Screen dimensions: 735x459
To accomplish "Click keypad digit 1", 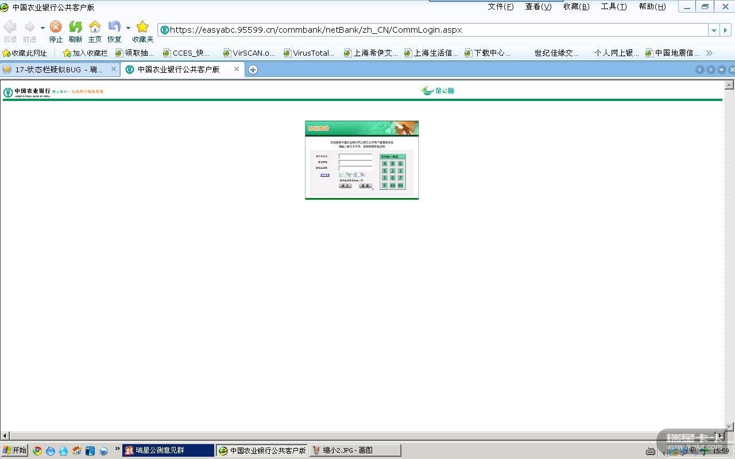I will pos(401,171).
